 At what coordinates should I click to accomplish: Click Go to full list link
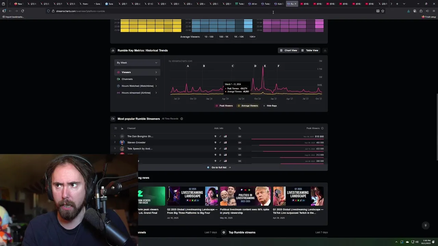pos(219,167)
